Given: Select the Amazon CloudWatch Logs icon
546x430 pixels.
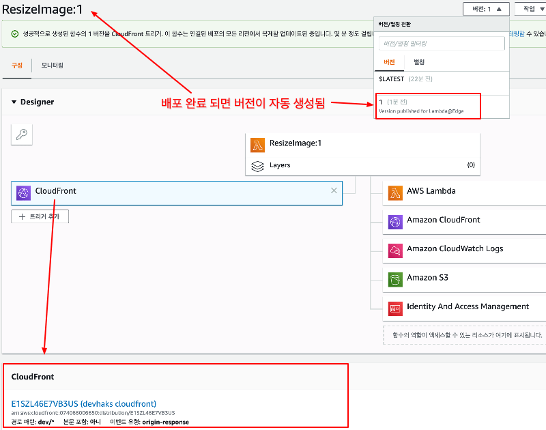Looking at the screenshot, I should 396,250.
